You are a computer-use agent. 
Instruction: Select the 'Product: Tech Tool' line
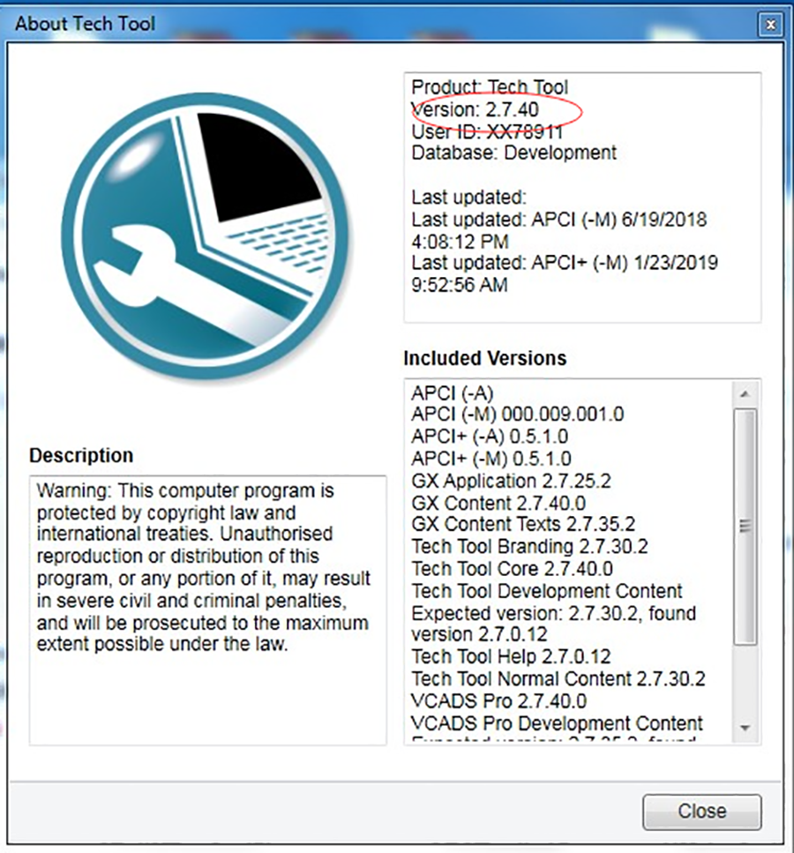click(x=490, y=87)
